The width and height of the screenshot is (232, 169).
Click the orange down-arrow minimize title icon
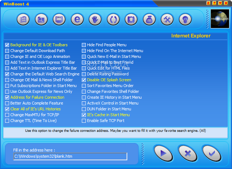click(x=220, y=3)
